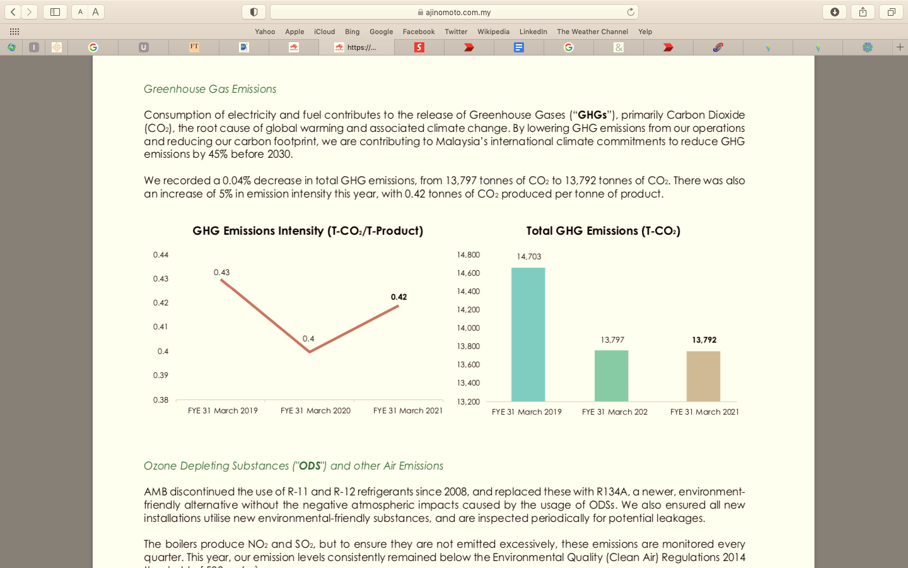Open The Weather Channel favorite
Image resolution: width=908 pixels, height=568 pixels.
(593, 32)
